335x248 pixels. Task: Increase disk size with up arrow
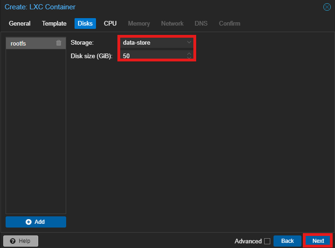[x=189, y=54]
